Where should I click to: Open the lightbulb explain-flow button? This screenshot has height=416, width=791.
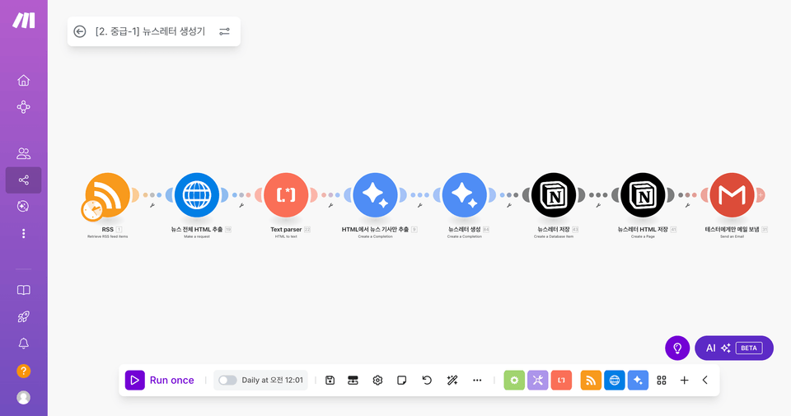tap(677, 348)
